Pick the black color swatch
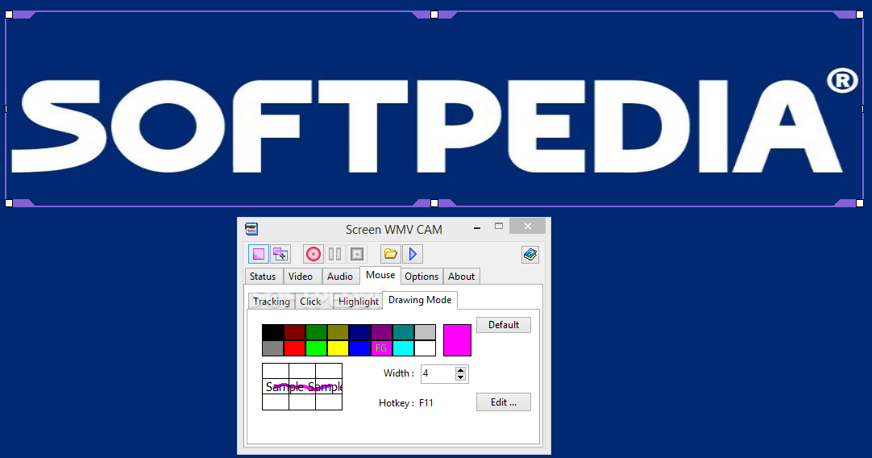Screen dimensions: 872x458 (x=272, y=332)
